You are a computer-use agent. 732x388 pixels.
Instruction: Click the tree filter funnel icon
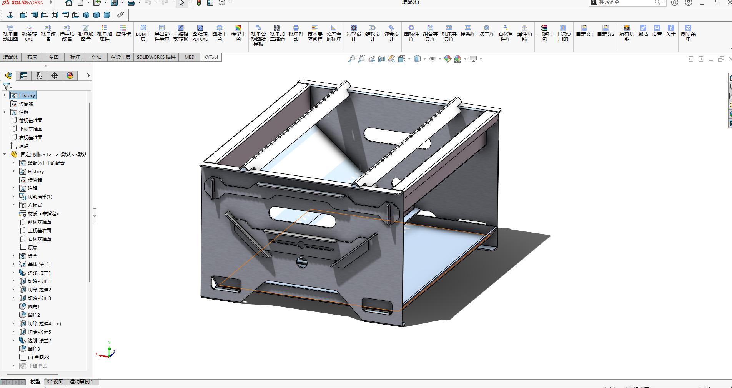7,86
